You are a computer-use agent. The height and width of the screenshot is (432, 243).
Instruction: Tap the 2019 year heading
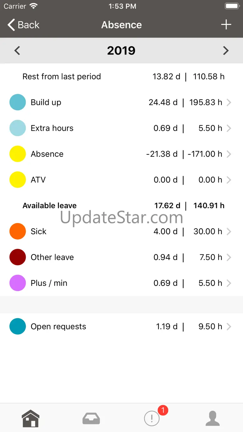coord(121,50)
